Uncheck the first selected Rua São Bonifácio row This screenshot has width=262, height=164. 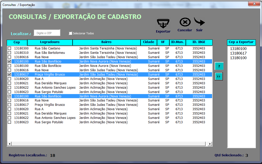[x=9, y=61]
